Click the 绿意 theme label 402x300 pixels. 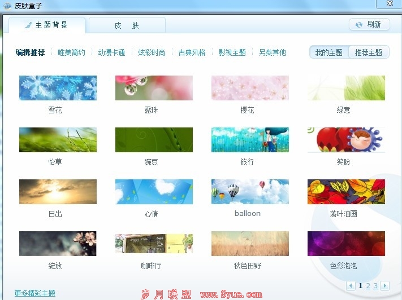point(344,110)
